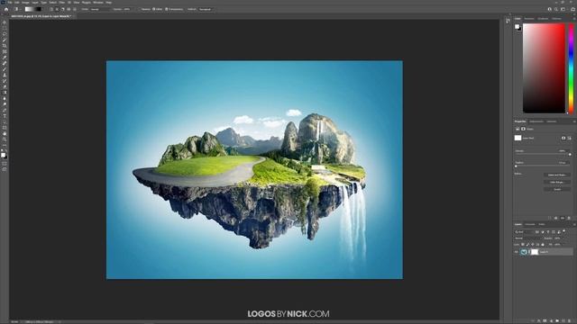577x324 pixels.
Task: Select the Rectangular Marquee tool
Action: tap(5, 28)
